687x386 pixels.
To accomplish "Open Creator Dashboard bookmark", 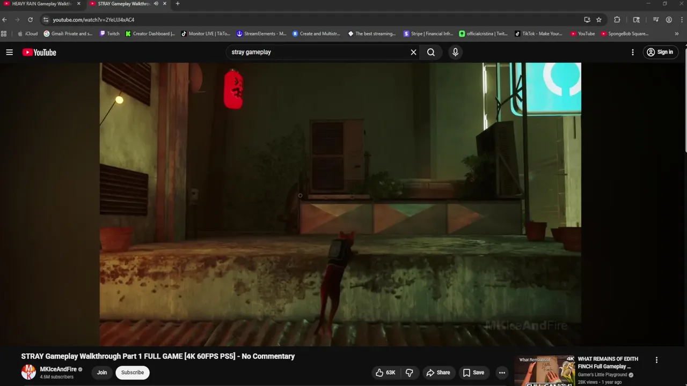I will 150,34.
